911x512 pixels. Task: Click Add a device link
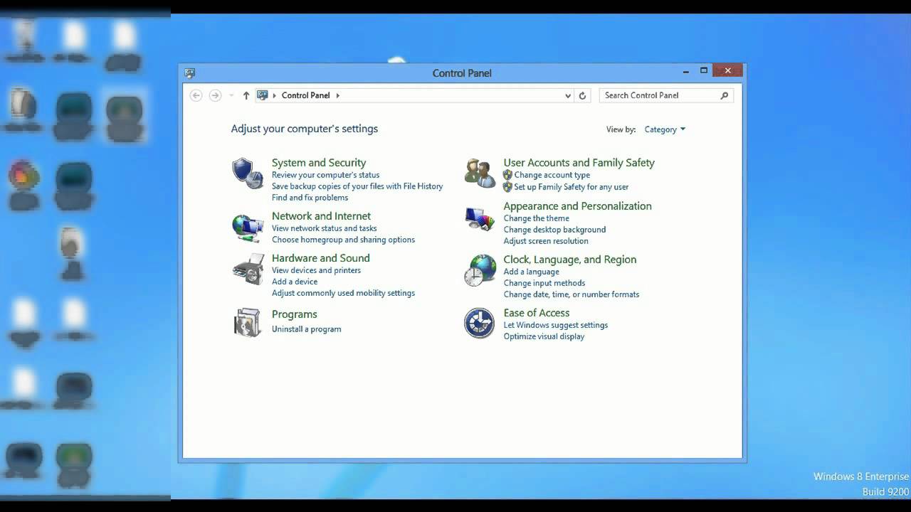point(294,282)
